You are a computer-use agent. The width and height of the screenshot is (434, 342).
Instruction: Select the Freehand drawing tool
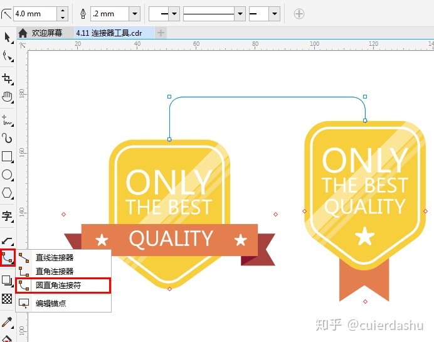click(8, 120)
